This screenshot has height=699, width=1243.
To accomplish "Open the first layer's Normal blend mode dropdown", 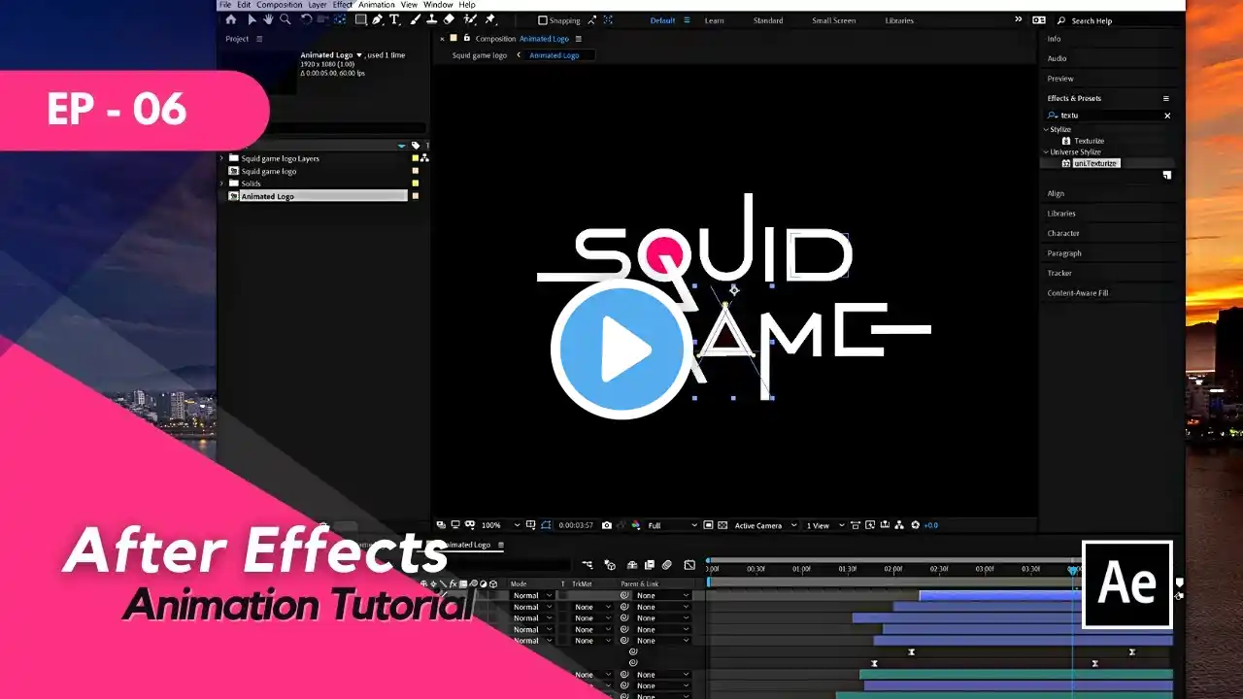I will pos(532,595).
